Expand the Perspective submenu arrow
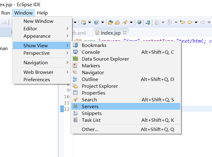 tap(67, 53)
